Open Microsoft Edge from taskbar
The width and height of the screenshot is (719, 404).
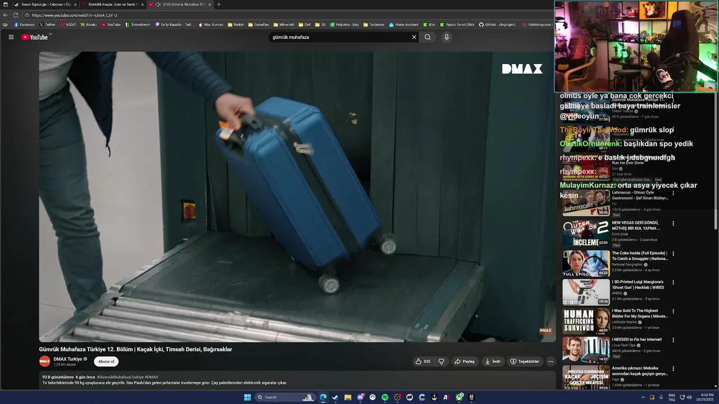point(323,397)
